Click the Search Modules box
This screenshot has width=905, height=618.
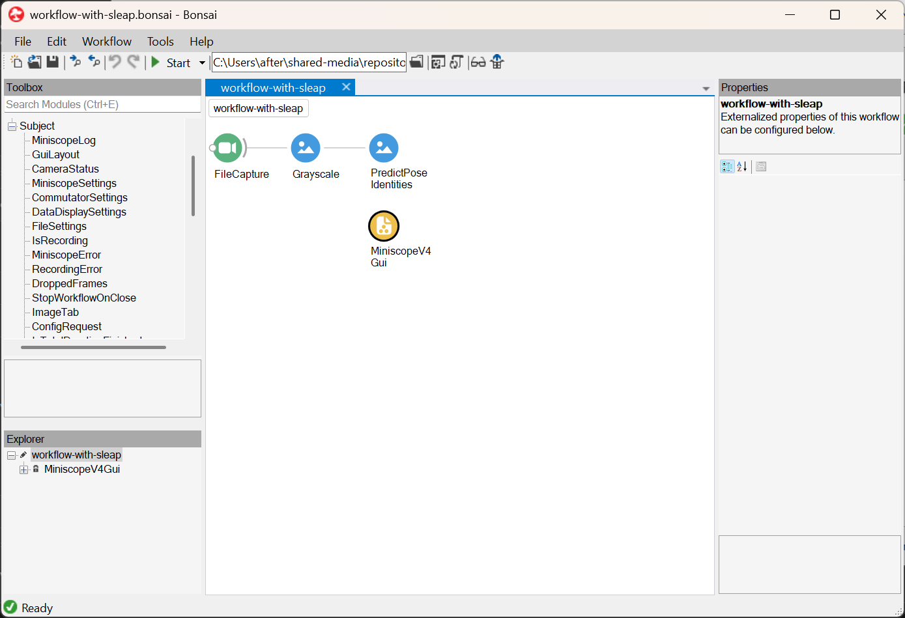[102, 104]
